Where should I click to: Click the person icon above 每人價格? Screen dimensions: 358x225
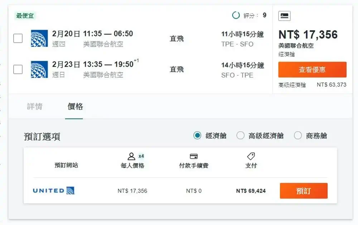(x=131, y=156)
